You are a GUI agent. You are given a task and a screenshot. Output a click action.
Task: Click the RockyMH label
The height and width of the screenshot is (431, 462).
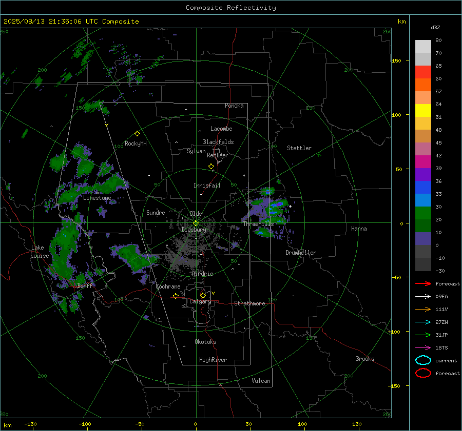click(x=136, y=143)
